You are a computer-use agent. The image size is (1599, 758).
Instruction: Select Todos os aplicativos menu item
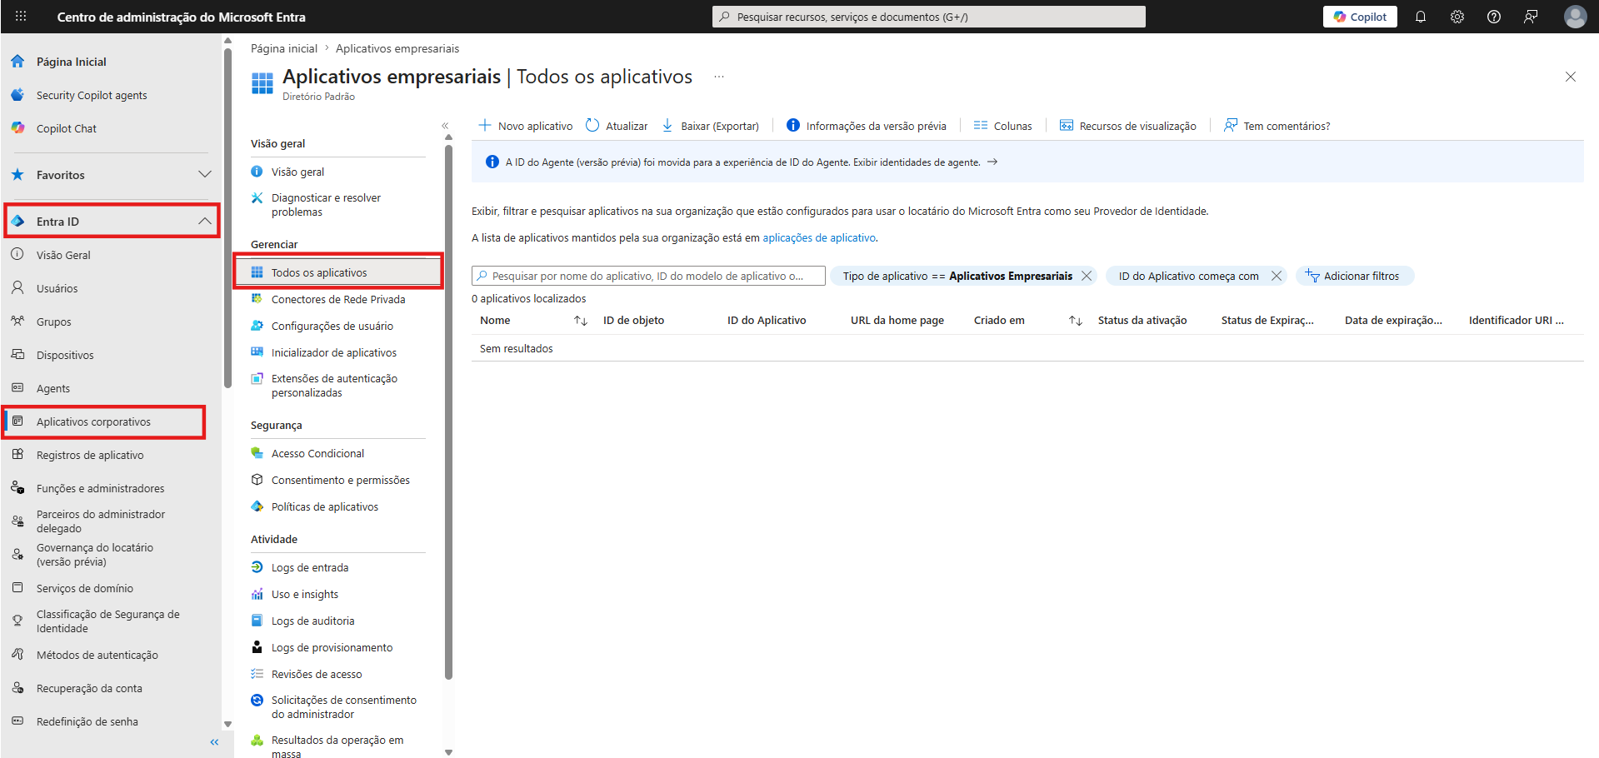click(338, 272)
